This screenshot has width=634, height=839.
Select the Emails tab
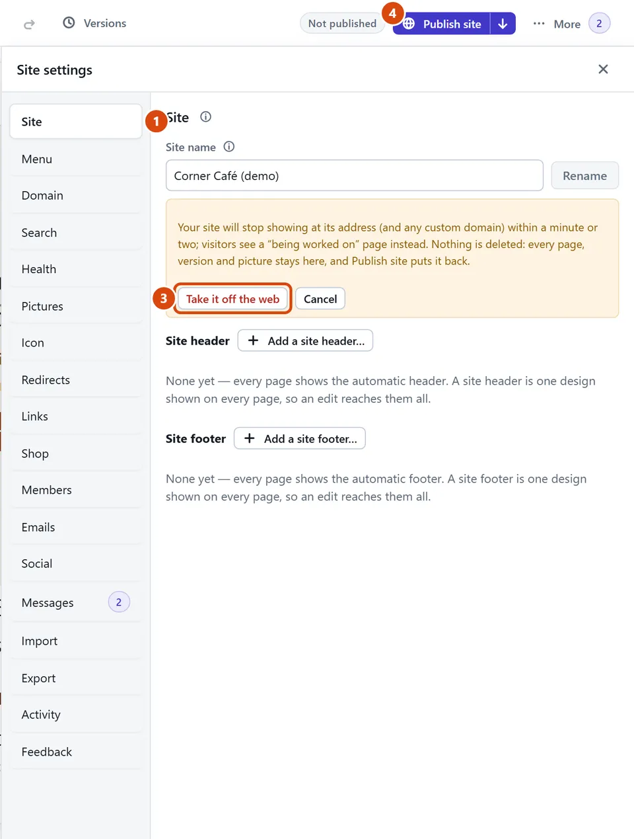click(x=76, y=527)
